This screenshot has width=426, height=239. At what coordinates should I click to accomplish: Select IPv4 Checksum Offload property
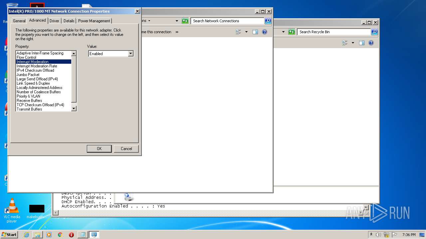(x=43, y=70)
